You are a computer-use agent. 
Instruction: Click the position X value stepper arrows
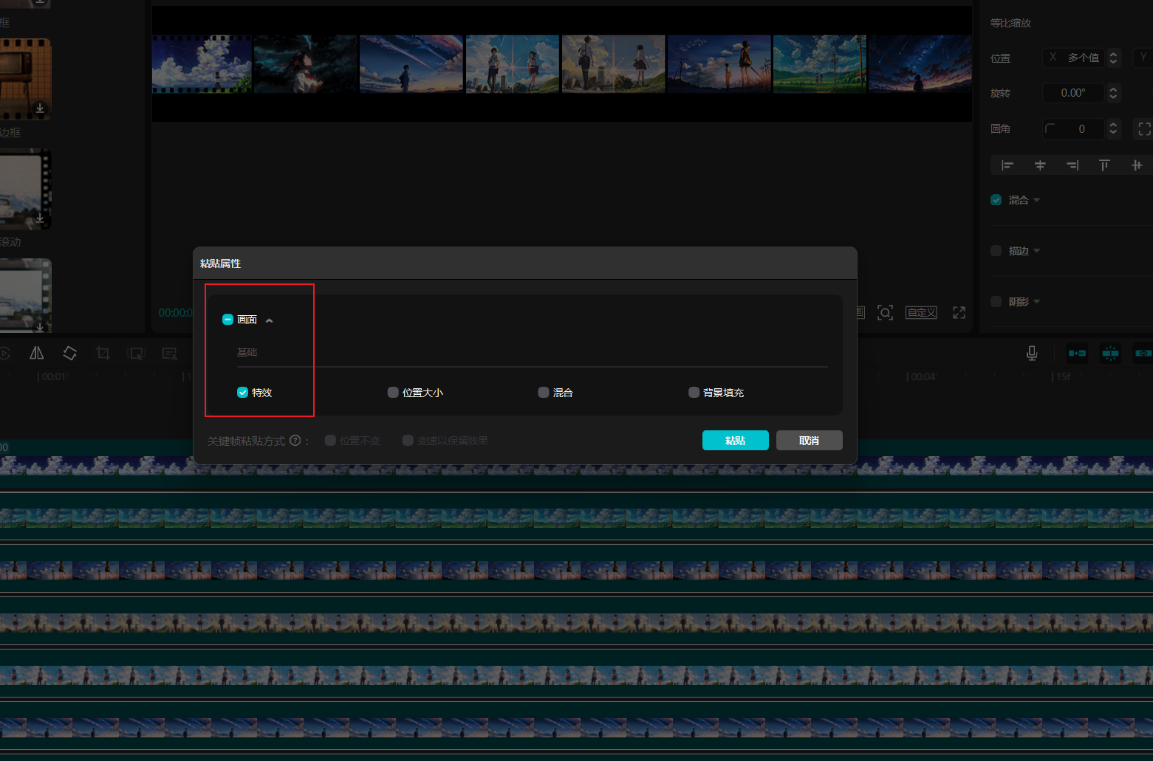1113,58
